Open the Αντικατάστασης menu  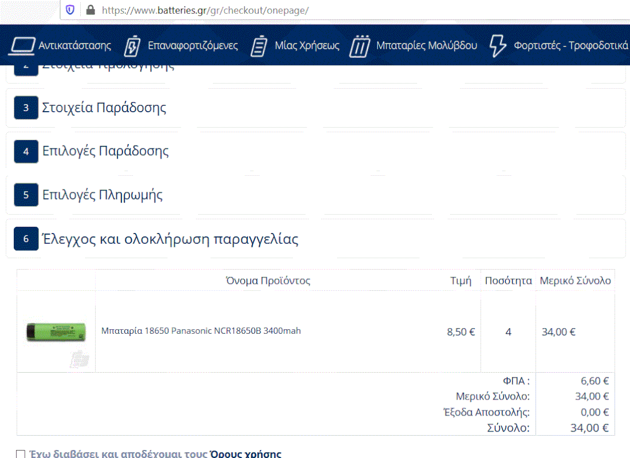(x=74, y=45)
